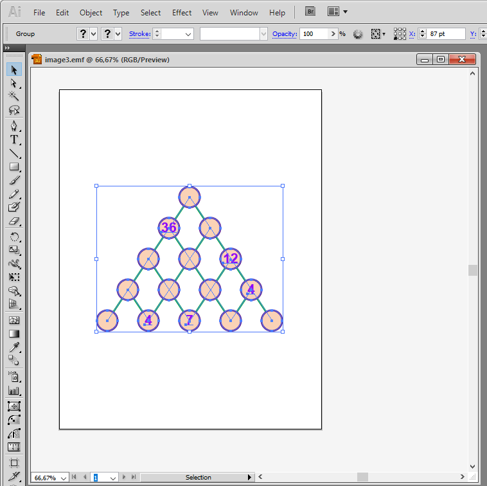
Task: Open the Window menu
Action: click(243, 13)
